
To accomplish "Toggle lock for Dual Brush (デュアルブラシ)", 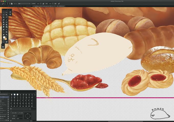I will coord(8,105).
